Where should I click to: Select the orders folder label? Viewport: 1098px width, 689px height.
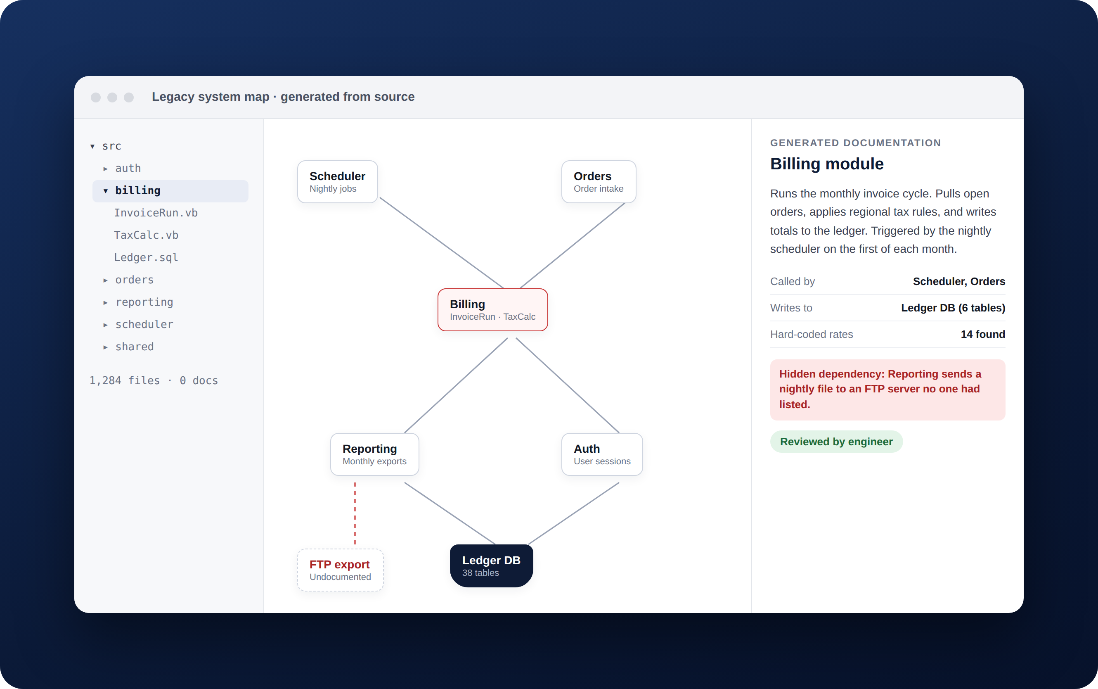pos(134,280)
